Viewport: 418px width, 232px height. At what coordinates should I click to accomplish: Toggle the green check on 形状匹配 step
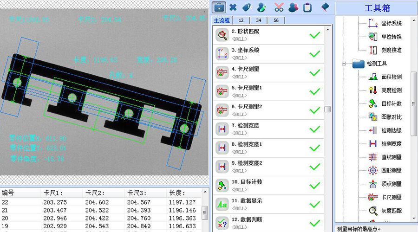click(x=315, y=35)
